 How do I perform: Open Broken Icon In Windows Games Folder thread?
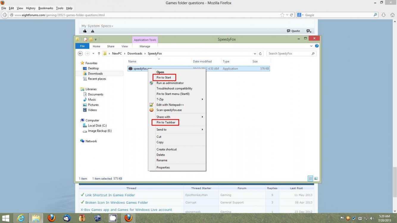tap(116, 202)
